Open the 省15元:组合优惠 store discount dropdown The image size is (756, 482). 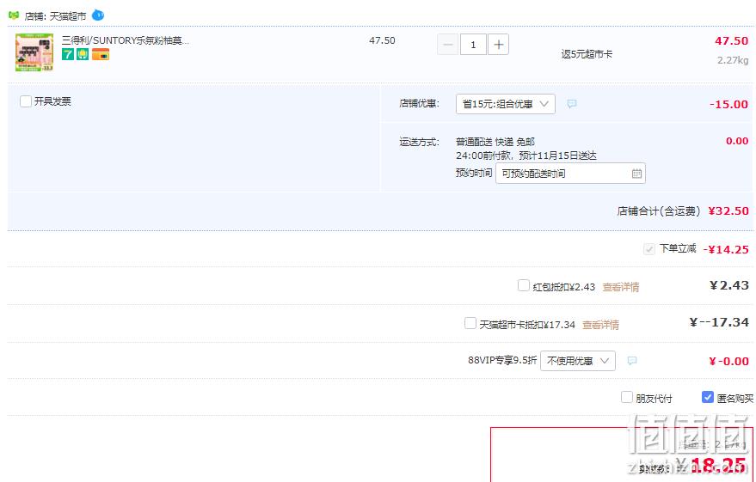coord(505,104)
